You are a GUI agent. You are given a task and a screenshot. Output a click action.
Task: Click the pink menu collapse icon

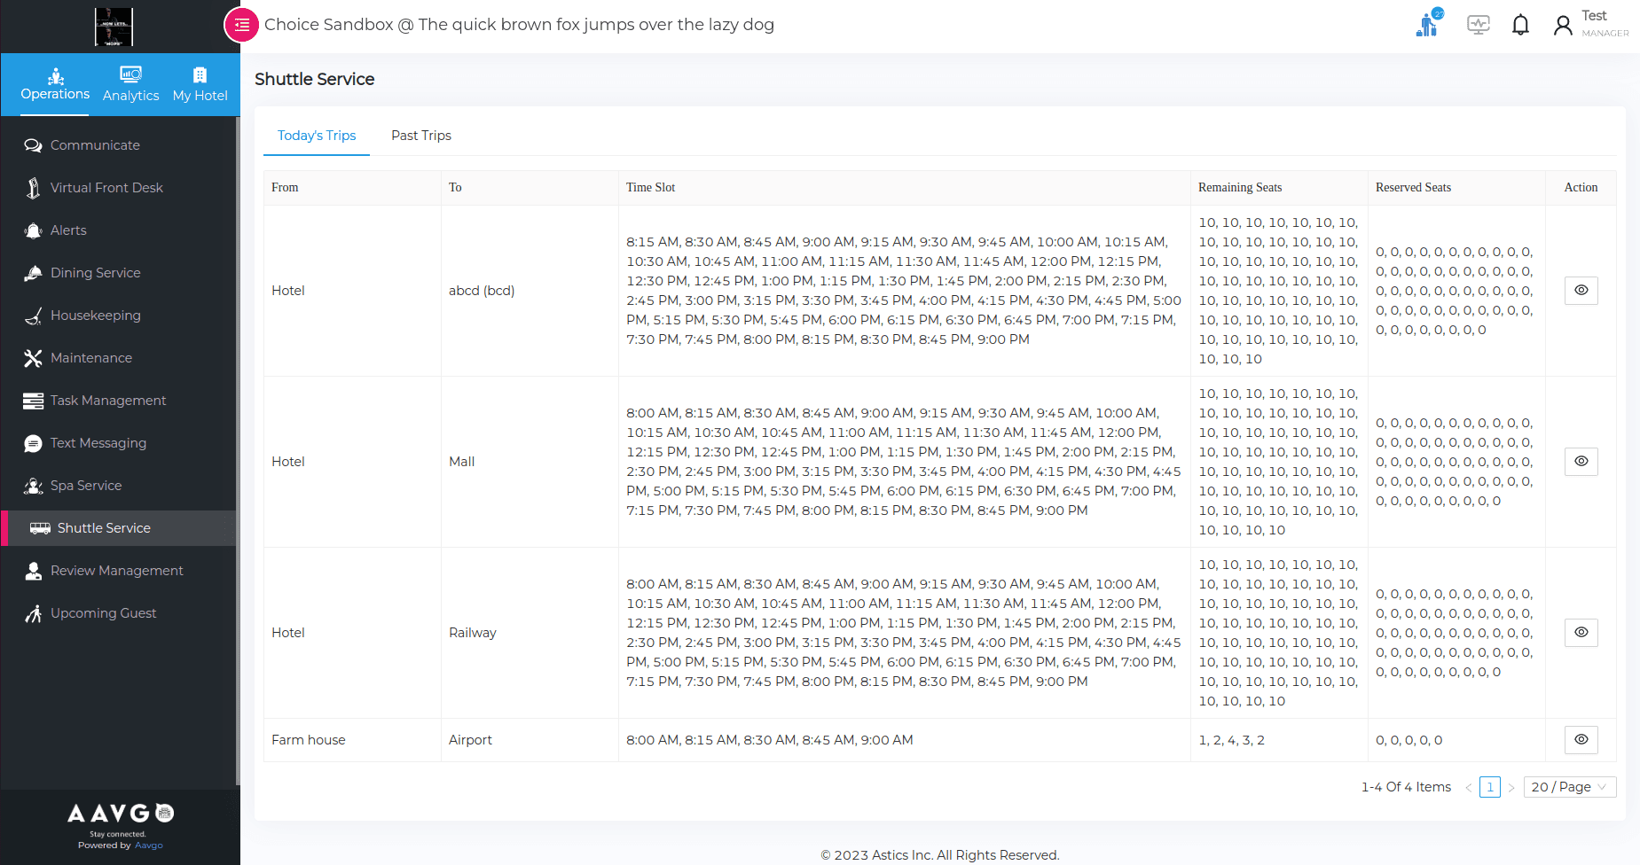pos(241,25)
